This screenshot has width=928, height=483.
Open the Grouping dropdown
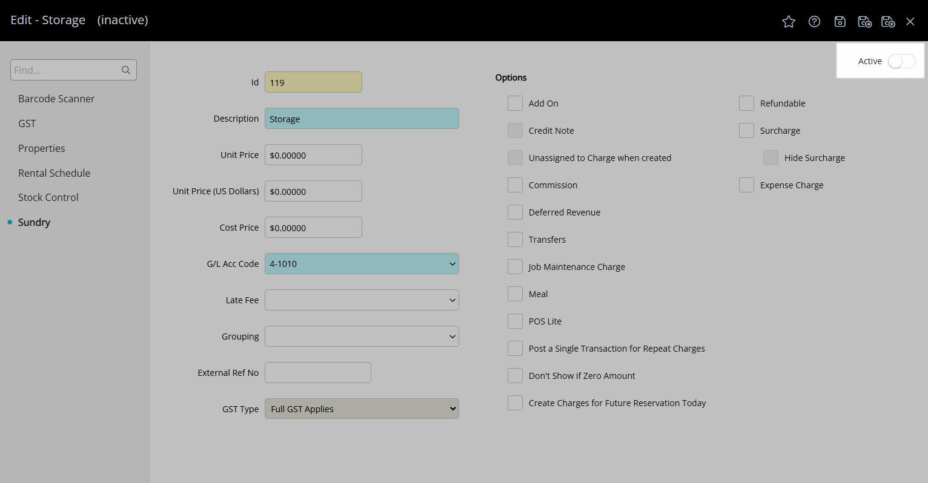tap(362, 337)
